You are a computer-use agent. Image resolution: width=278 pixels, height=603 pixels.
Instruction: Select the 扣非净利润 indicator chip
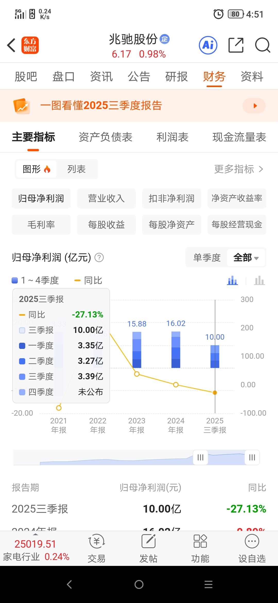tap(172, 198)
